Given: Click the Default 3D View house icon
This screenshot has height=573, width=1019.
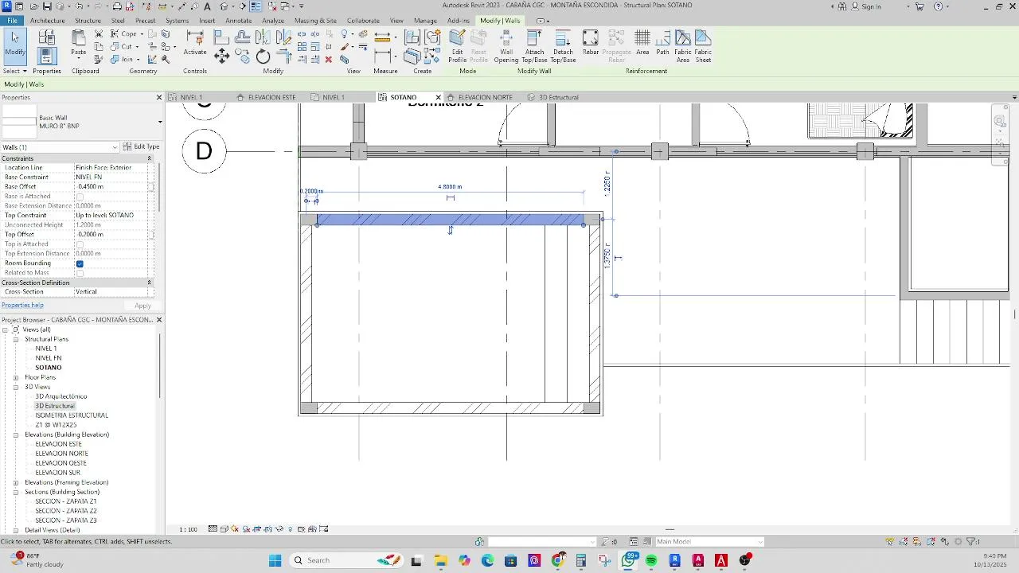Looking at the screenshot, I should 224,6.
